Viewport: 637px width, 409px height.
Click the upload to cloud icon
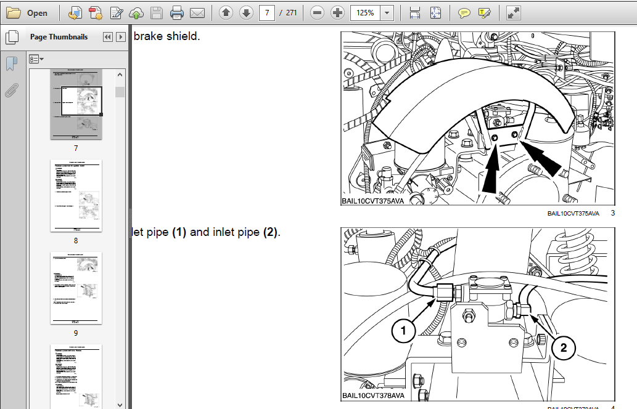pos(136,13)
